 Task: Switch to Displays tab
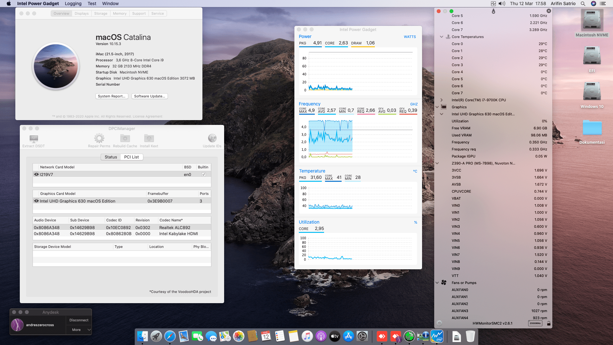[82, 13]
